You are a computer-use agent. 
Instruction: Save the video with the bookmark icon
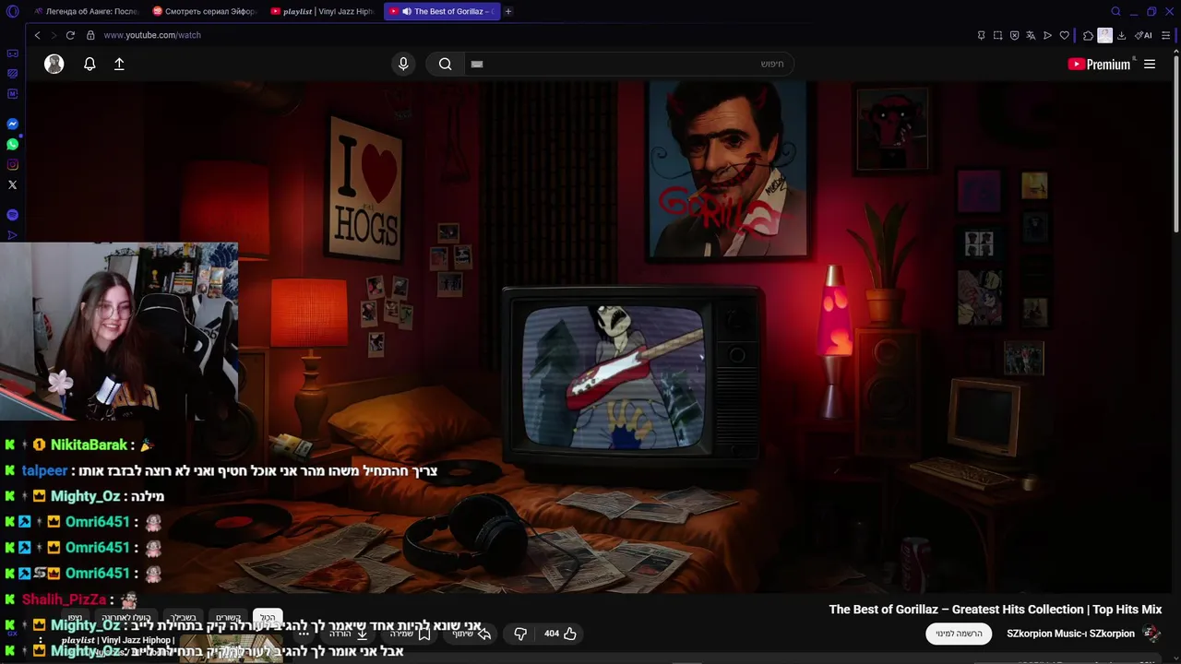click(x=423, y=634)
